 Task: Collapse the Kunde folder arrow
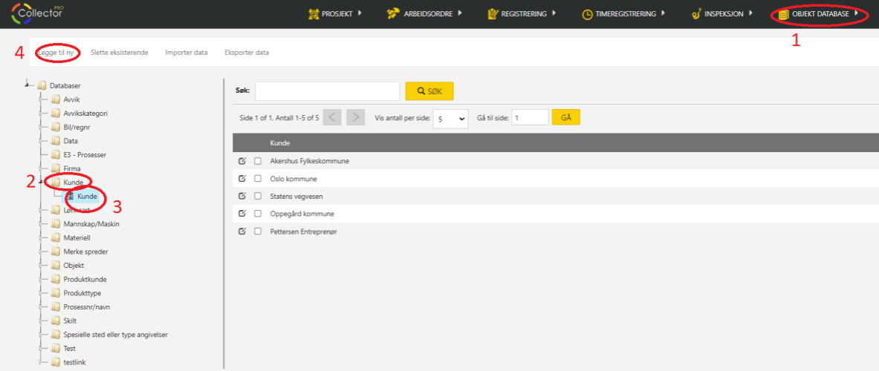pyautogui.click(x=42, y=181)
